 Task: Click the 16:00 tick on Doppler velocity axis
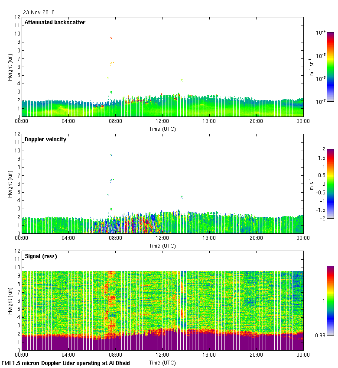209,238
